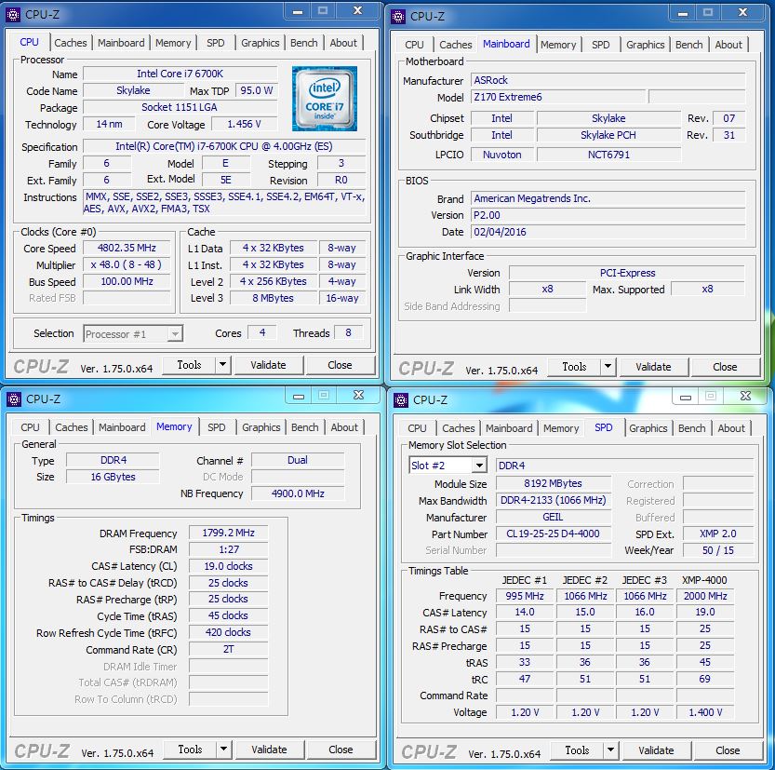
Task: Click the Core Speed value 4802.35 MHz
Action: 127,248
